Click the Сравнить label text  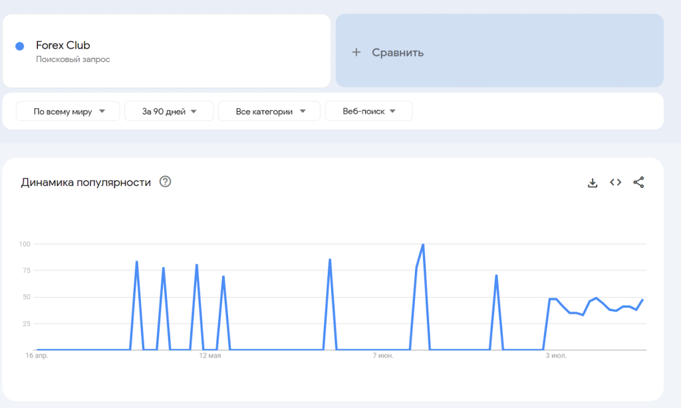[x=398, y=52]
